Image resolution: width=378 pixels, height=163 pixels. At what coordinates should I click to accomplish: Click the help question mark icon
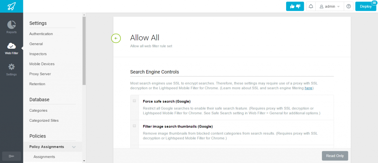tap(348, 7)
